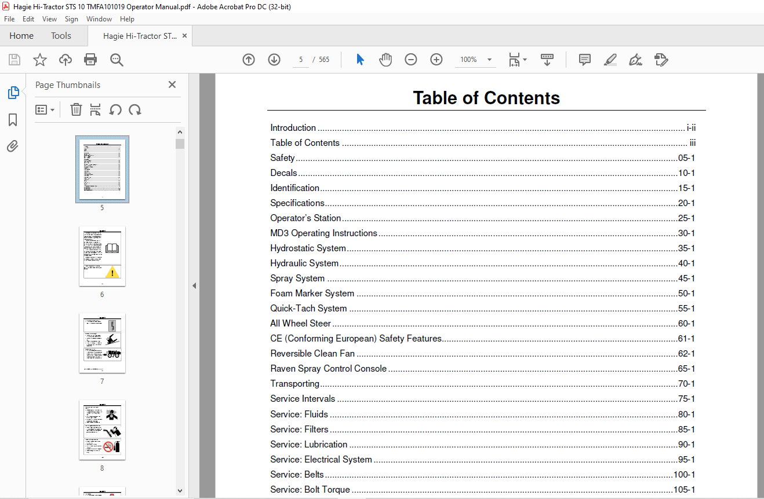
Task: Zoom out with the minus icon
Action: click(411, 60)
